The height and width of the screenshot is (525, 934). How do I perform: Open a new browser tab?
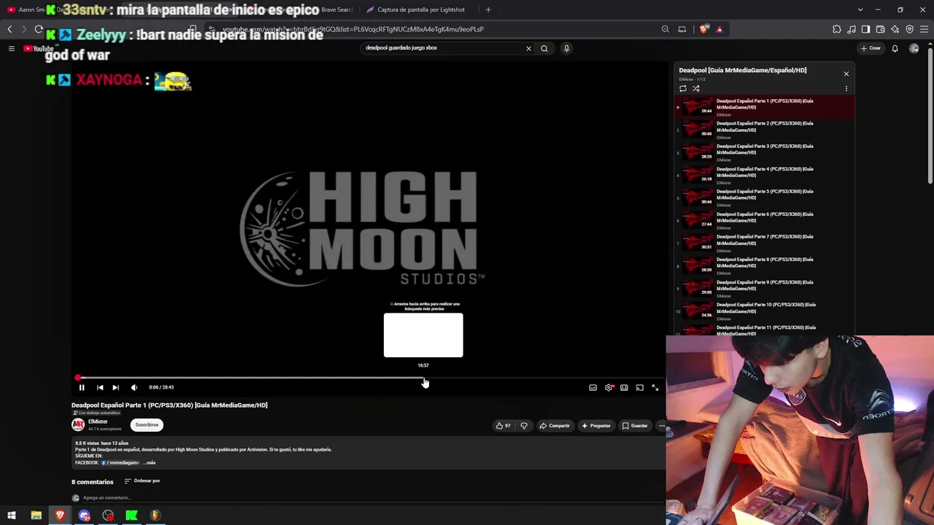(x=488, y=9)
